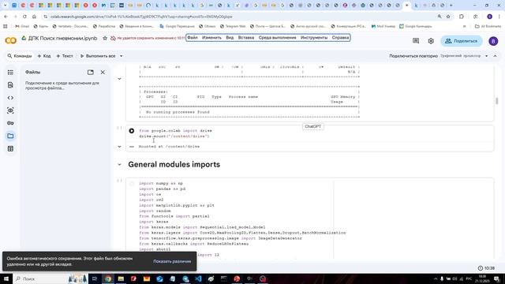
Task: Open the Инструменты menu
Action: point(314,38)
